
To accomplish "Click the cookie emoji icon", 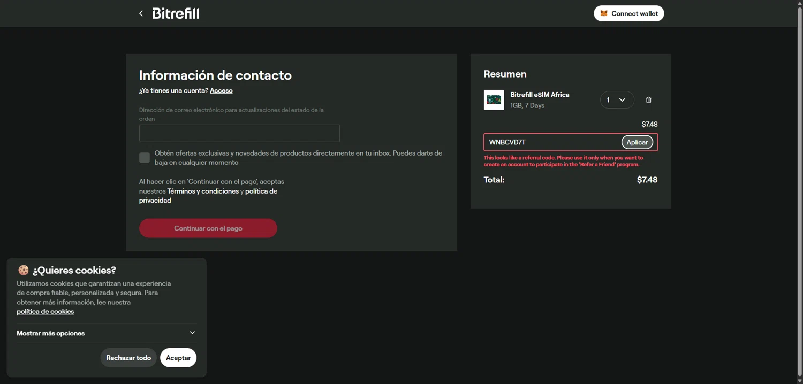I will (23, 270).
